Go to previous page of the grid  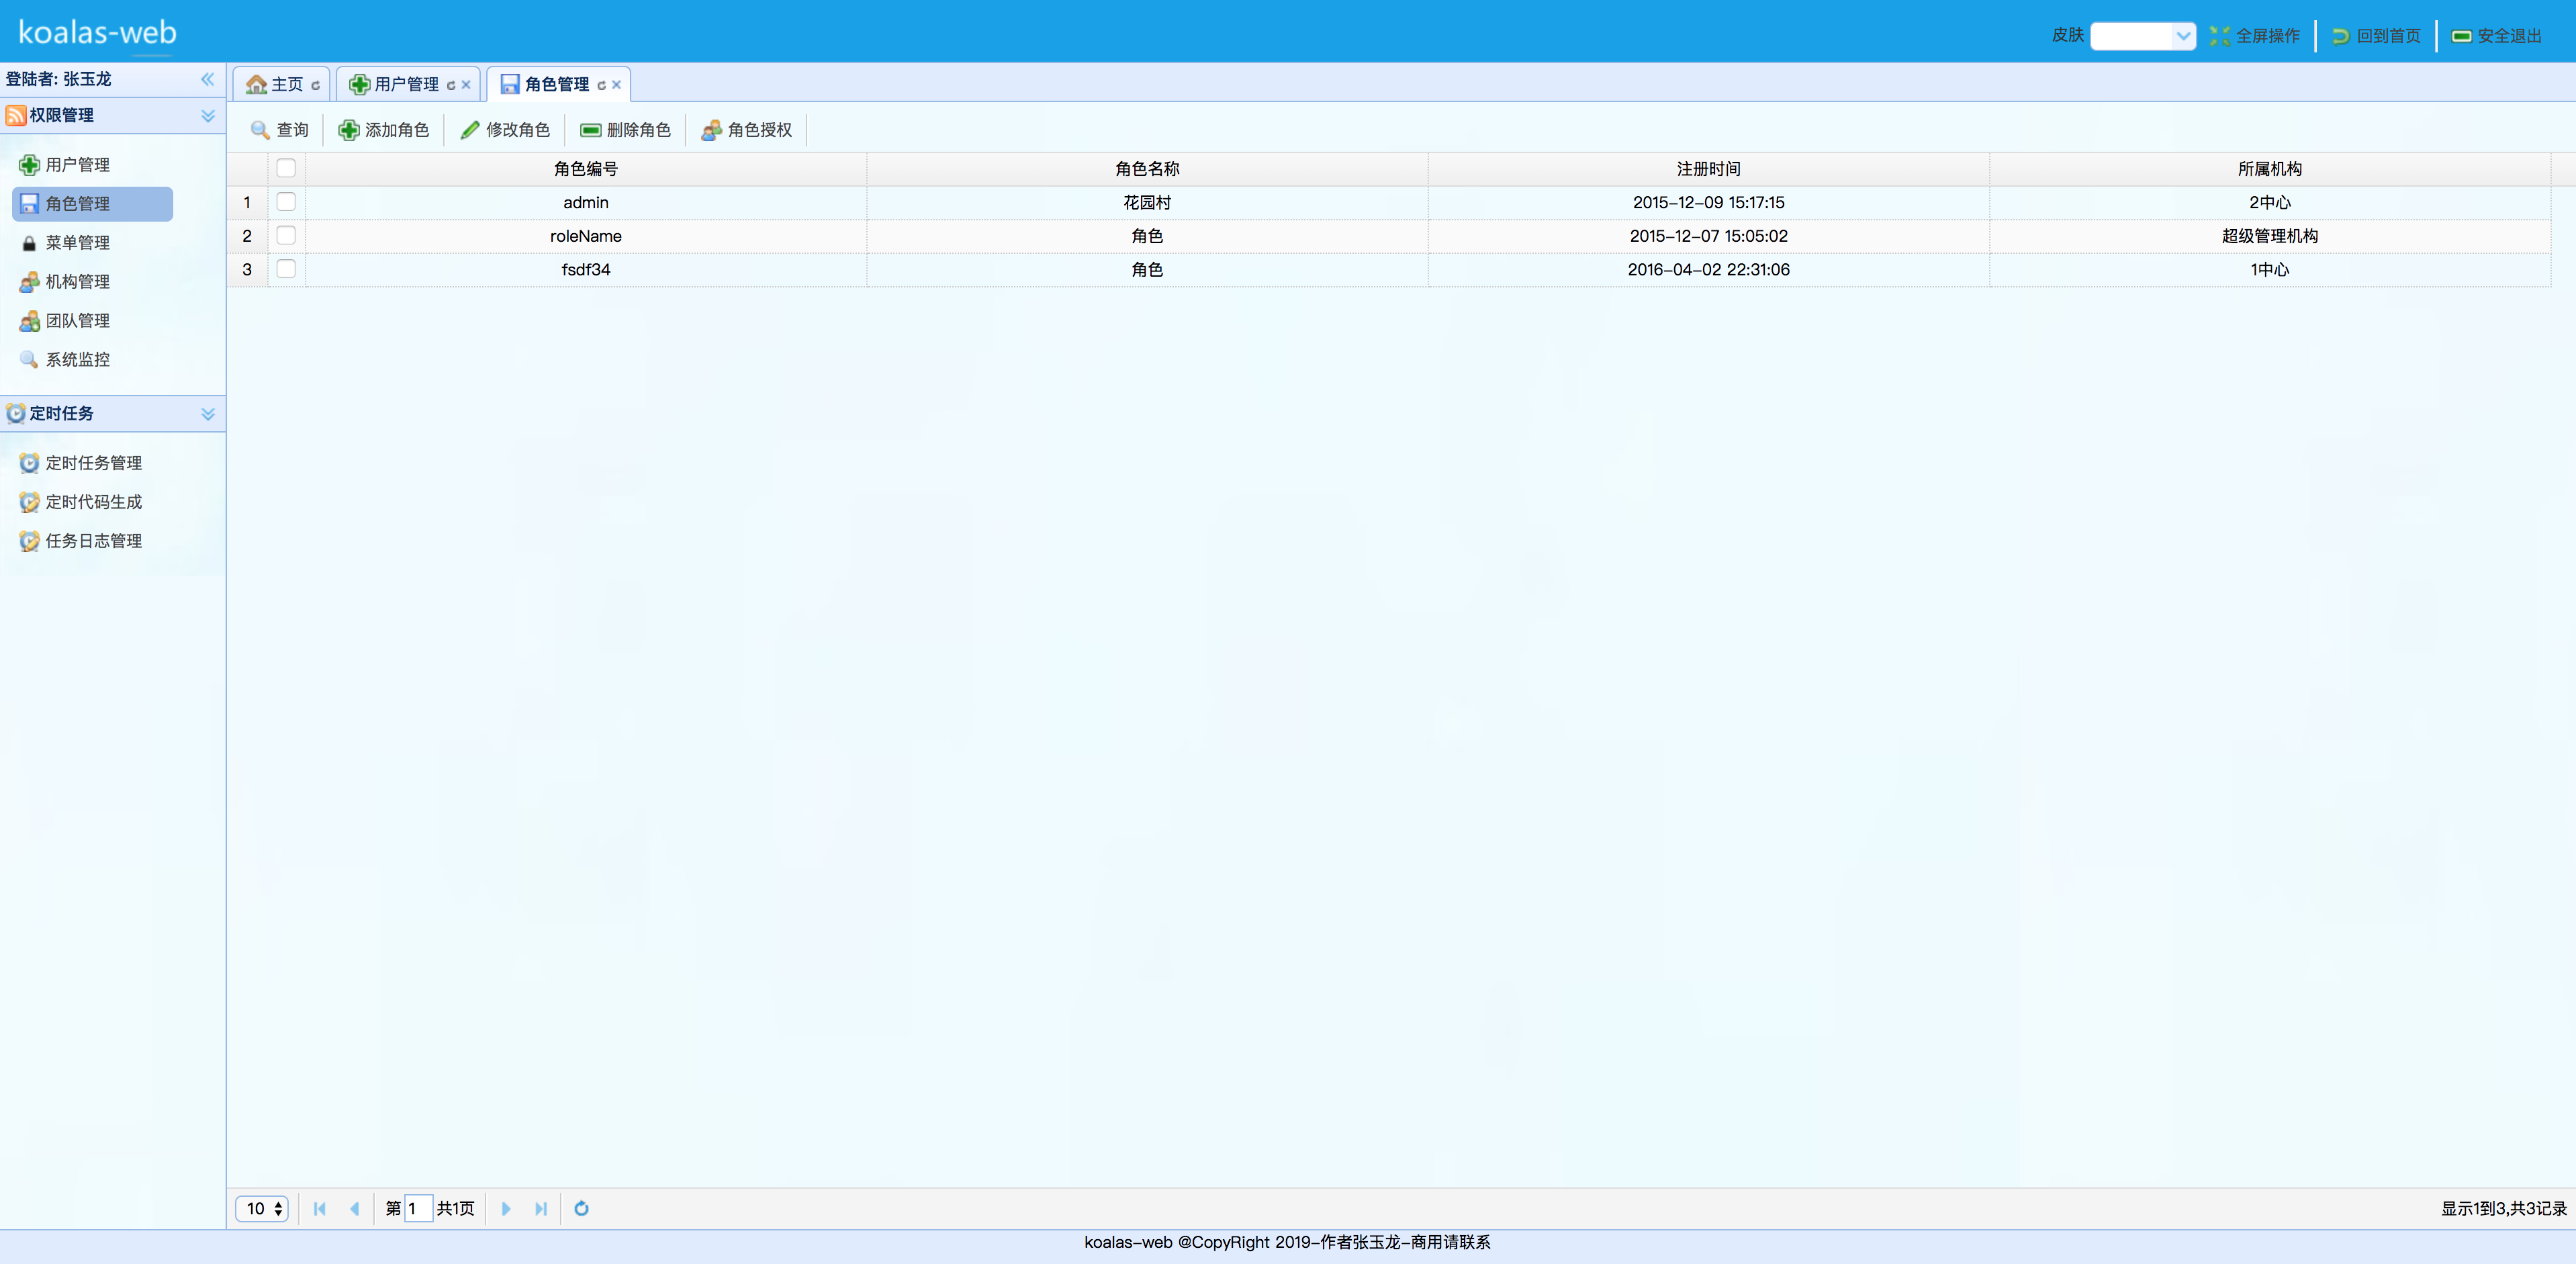point(354,1209)
